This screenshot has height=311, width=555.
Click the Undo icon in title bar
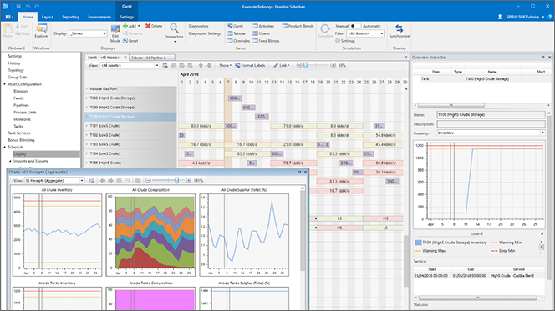28,6
